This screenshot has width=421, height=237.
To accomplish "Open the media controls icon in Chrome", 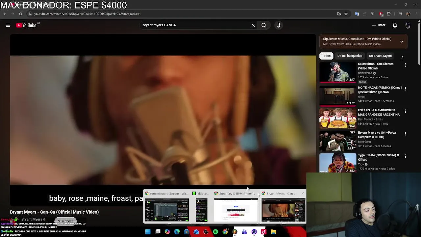I will pos(400,14).
